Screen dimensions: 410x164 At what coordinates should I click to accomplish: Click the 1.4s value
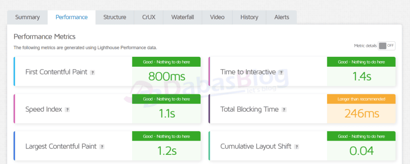pyautogui.click(x=362, y=76)
